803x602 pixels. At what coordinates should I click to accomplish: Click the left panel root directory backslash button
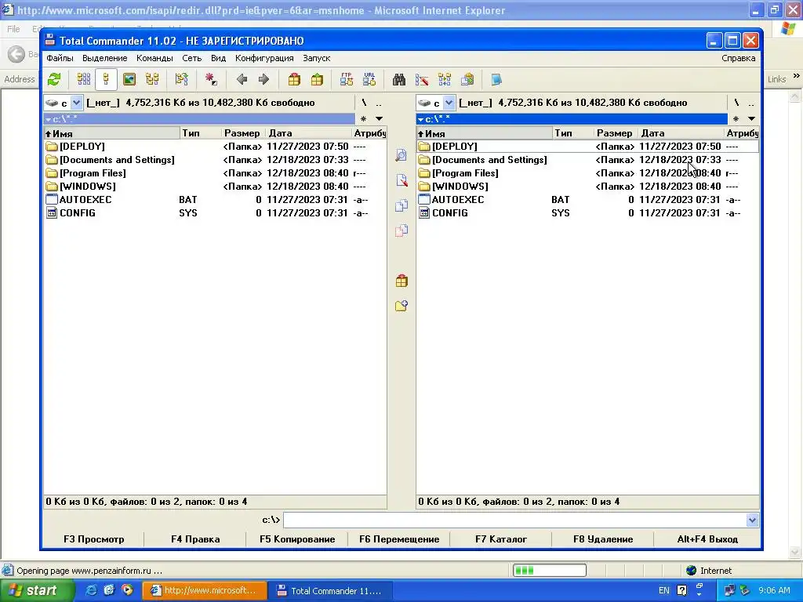(x=364, y=103)
